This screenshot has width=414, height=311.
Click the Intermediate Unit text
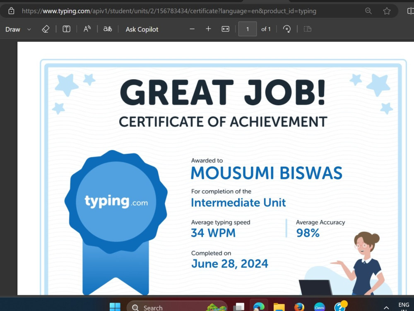click(238, 203)
